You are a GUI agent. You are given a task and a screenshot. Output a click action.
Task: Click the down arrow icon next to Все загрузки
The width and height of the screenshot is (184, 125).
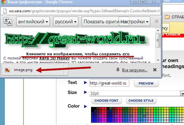pyautogui.click(x=118, y=70)
